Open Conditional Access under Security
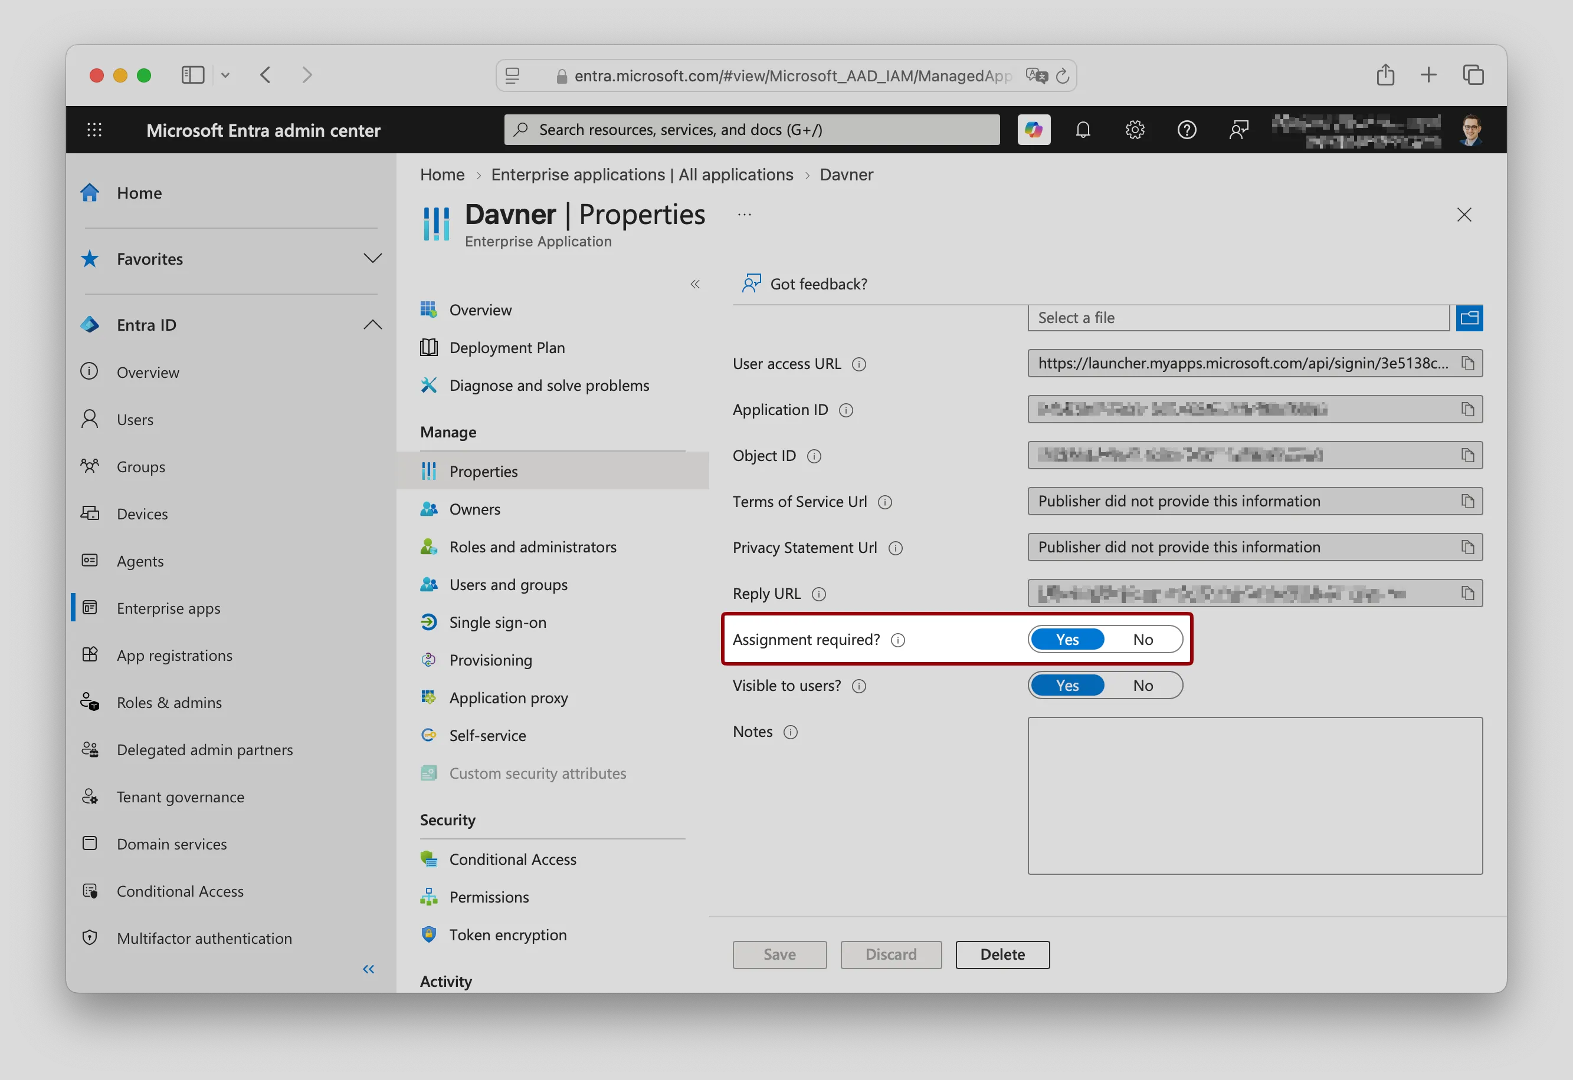 click(513, 860)
